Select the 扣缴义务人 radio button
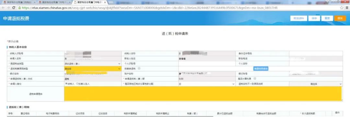 click(77, 84)
